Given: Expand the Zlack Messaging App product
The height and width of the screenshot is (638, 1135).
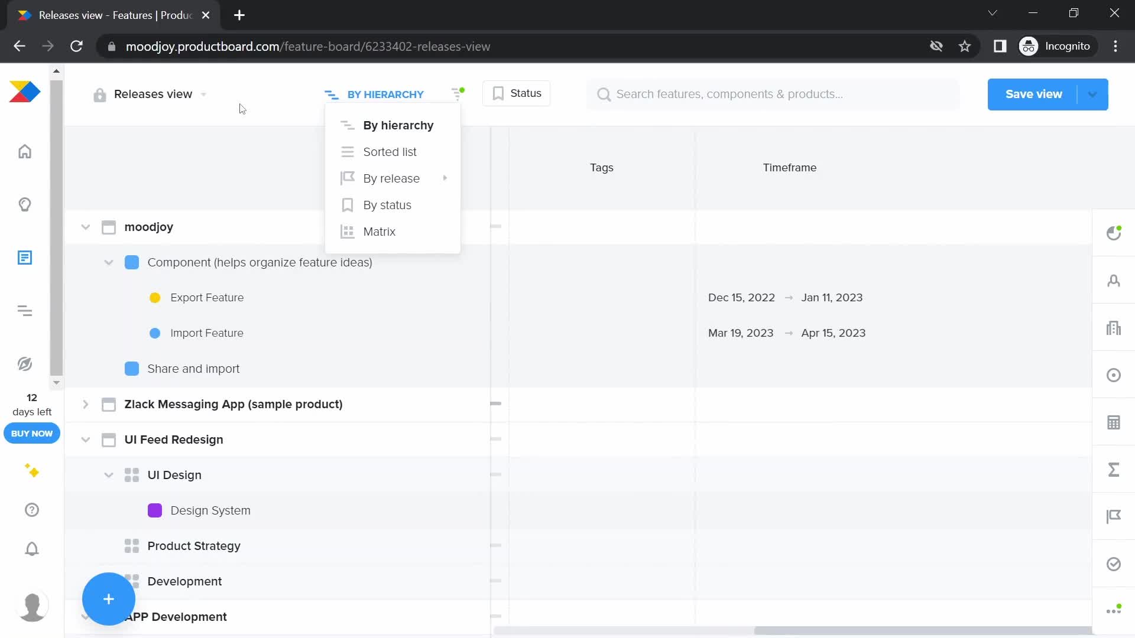Looking at the screenshot, I should tap(86, 405).
